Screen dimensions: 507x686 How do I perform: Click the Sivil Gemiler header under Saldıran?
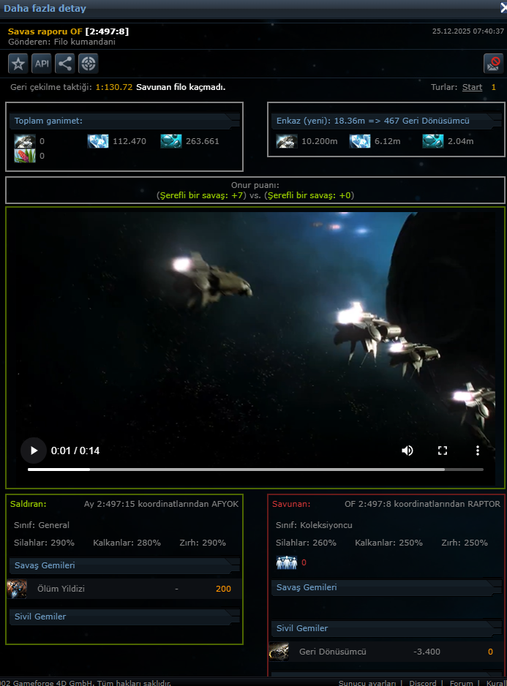click(124, 617)
